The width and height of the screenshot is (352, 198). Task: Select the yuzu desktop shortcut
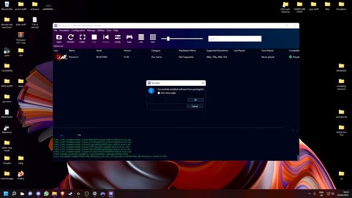(7, 52)
